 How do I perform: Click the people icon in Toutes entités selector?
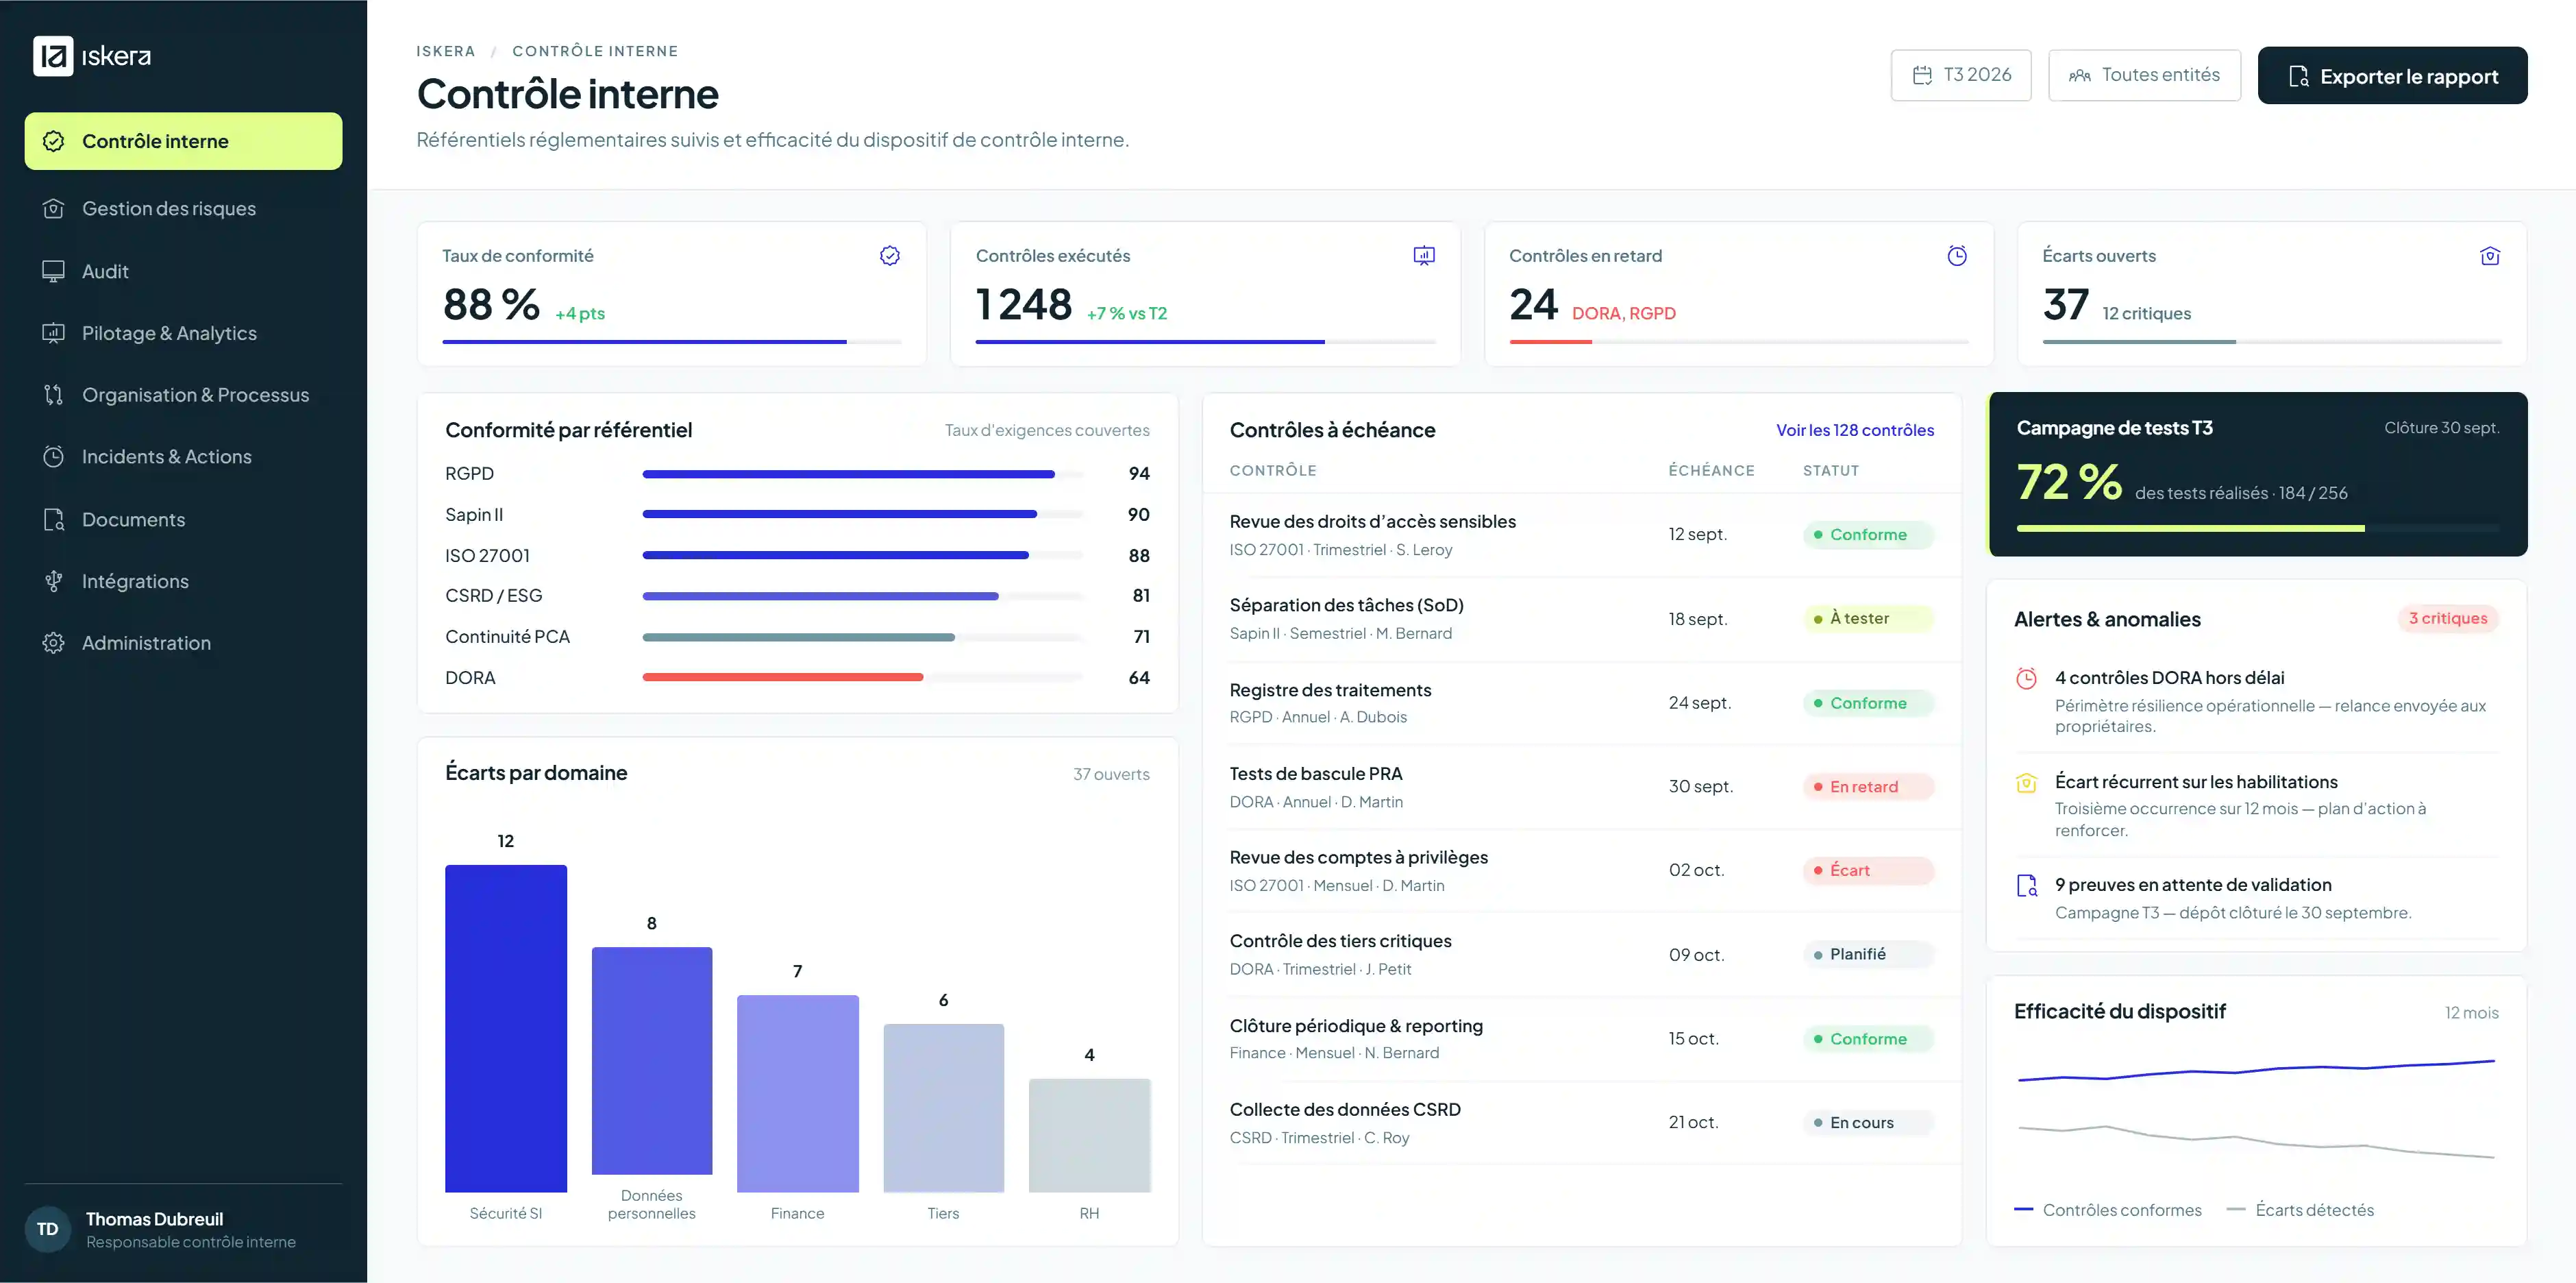tap(2080, 75)
